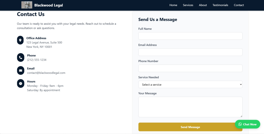264x134 pixels.
Task: Navigate to the About page
Action: (203, 5)
